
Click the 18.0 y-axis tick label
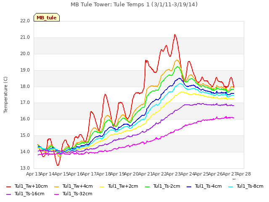(25, 86)
